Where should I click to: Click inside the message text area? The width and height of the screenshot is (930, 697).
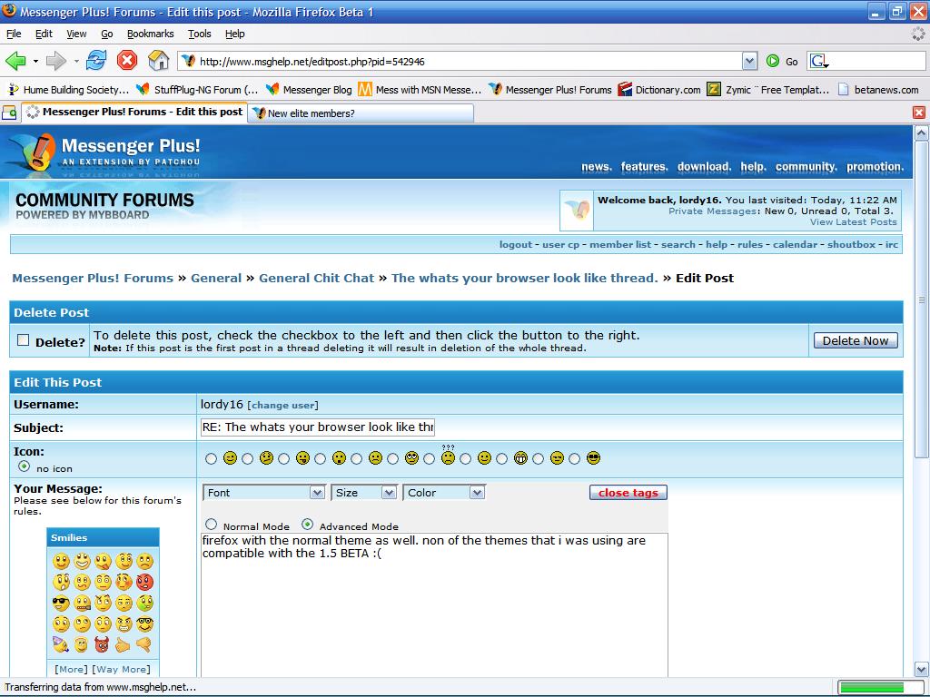coord(434,604)
